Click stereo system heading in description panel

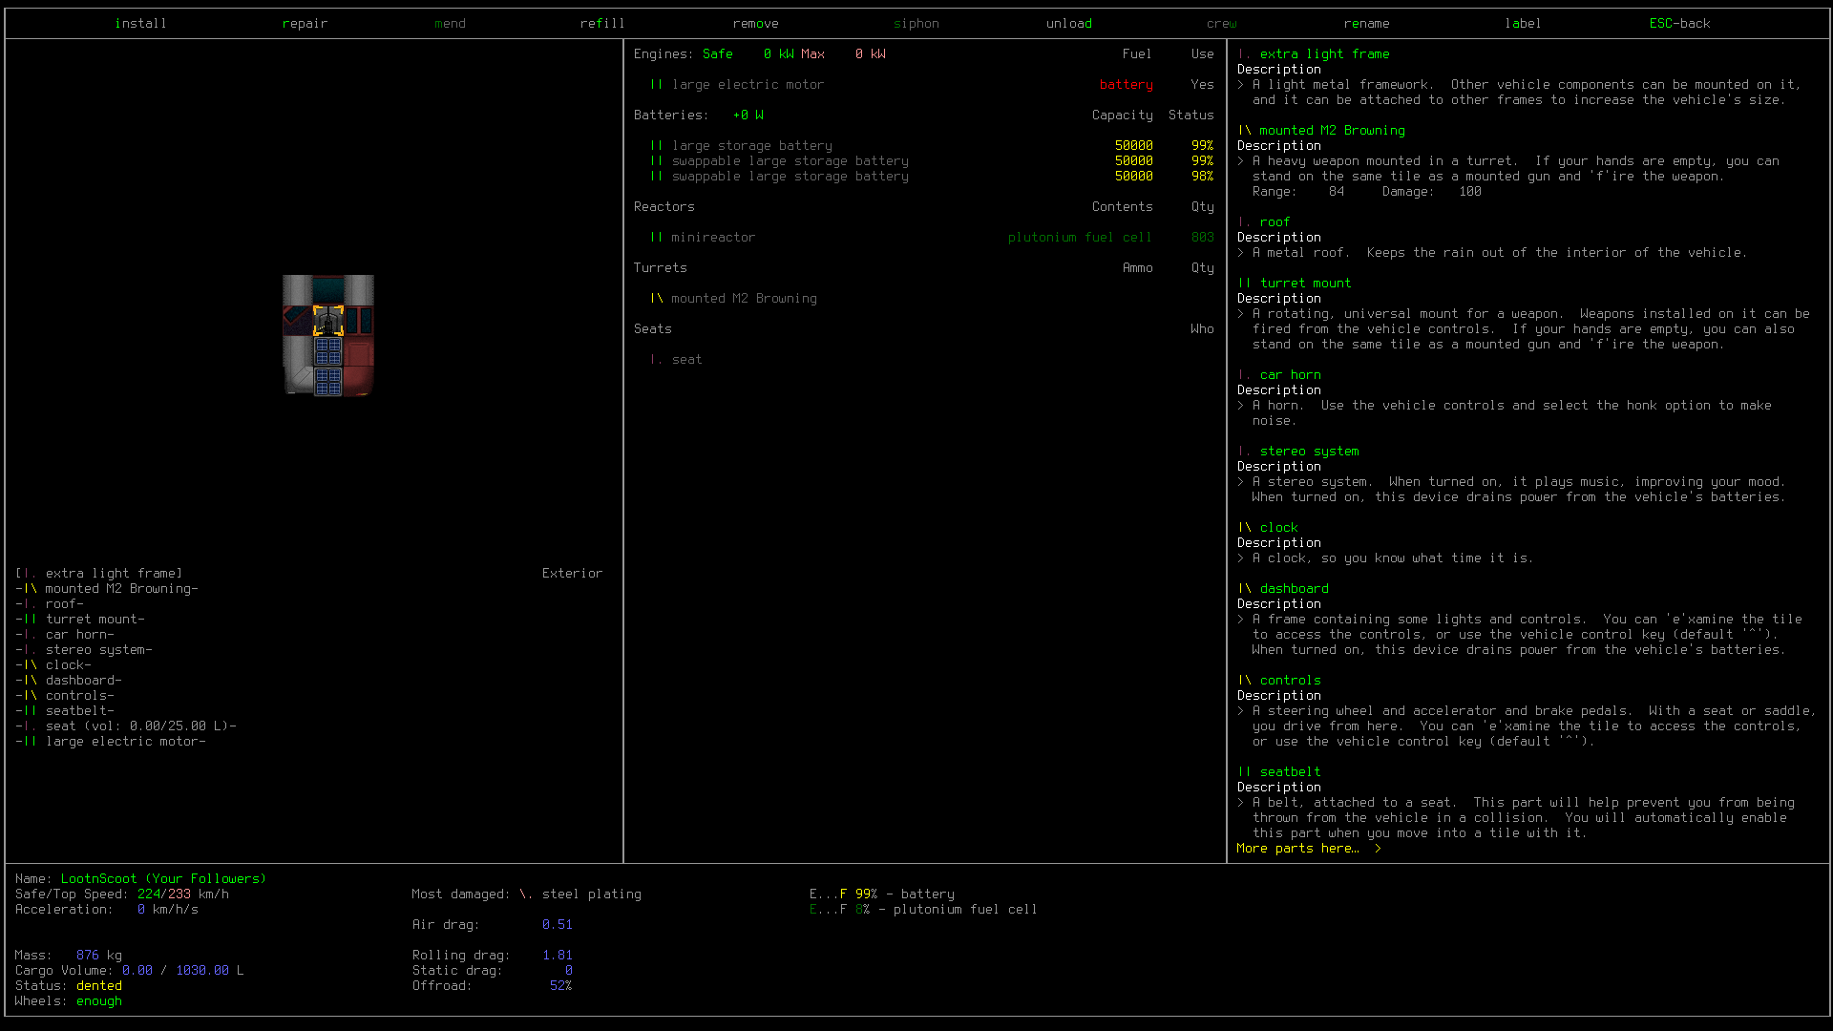(x=1309, y=452)
